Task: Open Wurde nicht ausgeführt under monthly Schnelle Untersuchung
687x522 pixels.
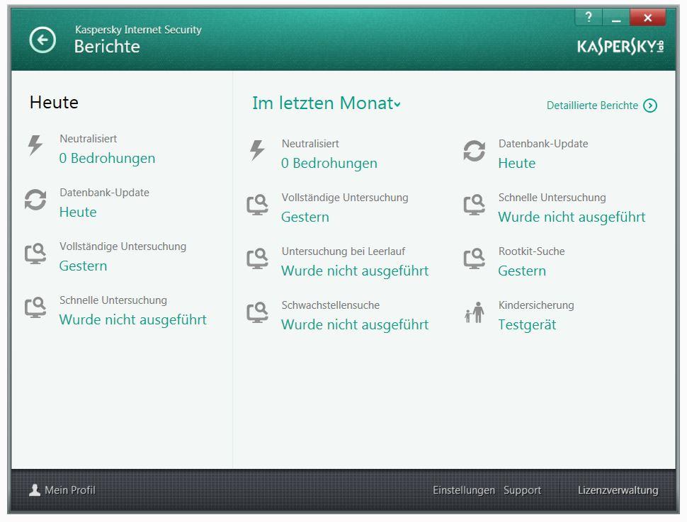Action: tap(572, 217)
